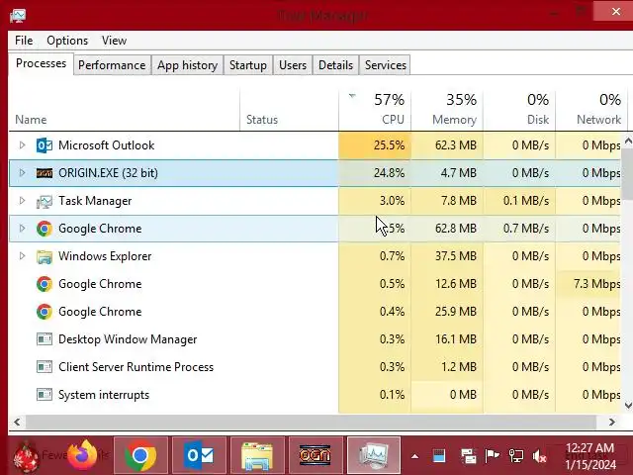This screenshot has height=475, width=633.
Task: Switch to the Startup tab
Action: click(248, 65)
